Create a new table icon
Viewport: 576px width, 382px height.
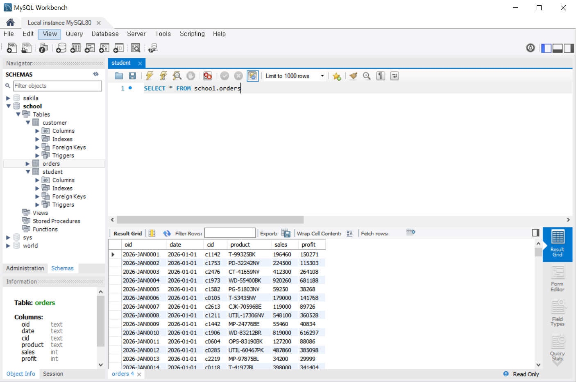coord(75,48)
